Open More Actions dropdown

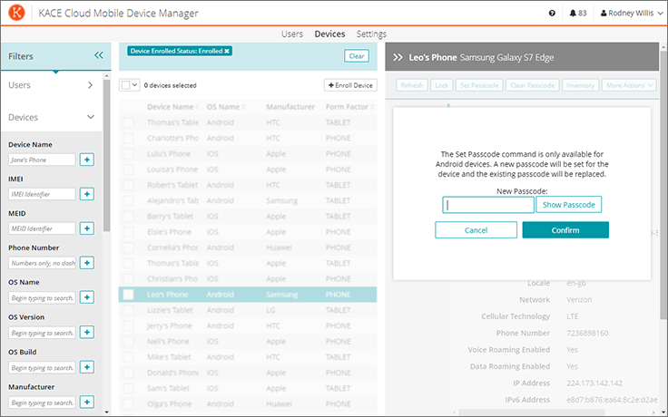629,85
